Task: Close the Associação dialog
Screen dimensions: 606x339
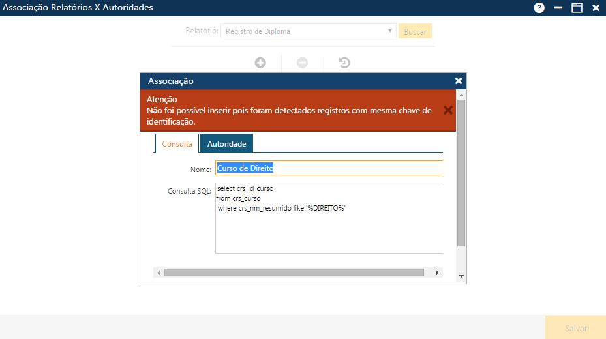Action: 459,81
